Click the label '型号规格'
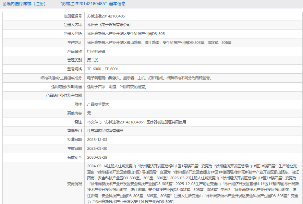The width and height of the screenshot is (303, 204). pyautogui.click(x=74, y=69)
